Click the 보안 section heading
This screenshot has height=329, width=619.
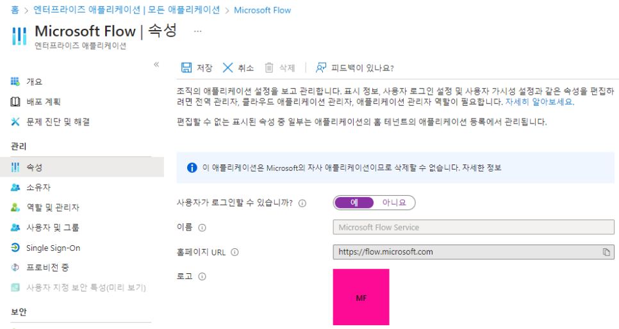click(x=19, y=312)
